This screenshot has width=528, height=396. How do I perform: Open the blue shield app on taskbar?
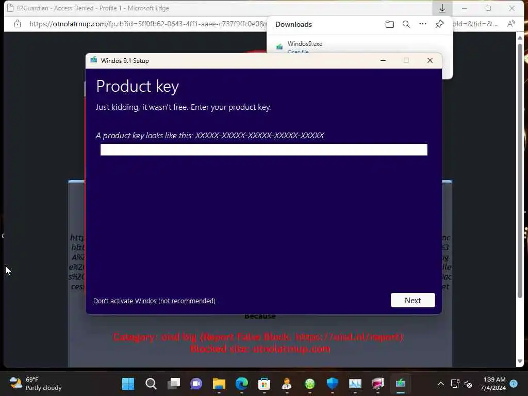tap(333, 384)
